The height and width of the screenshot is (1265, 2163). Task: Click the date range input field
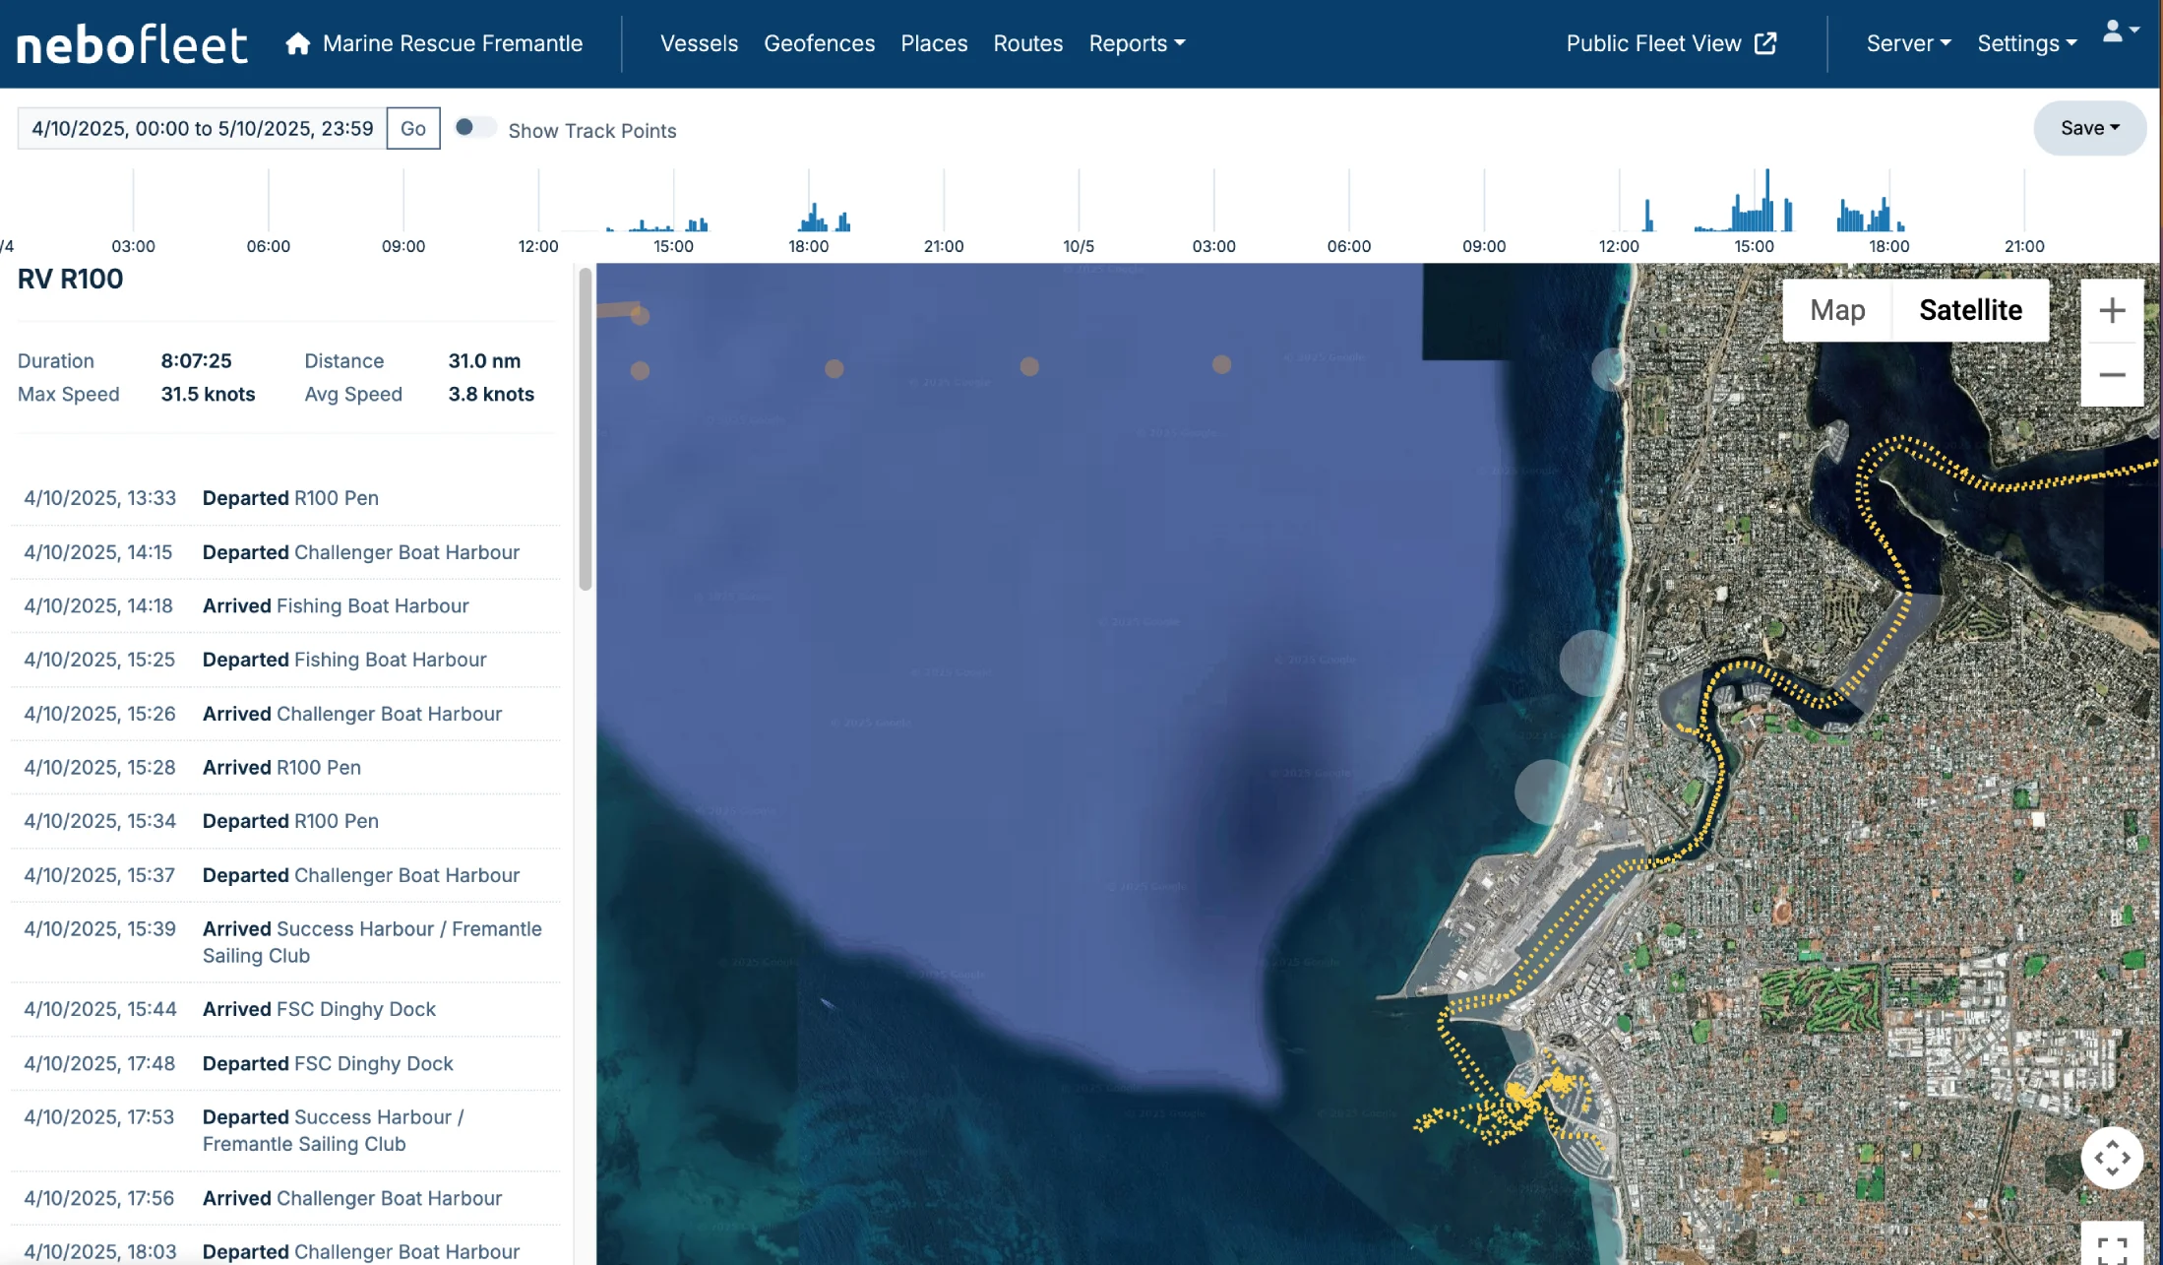pyautogui.click(x=202, y=129)
